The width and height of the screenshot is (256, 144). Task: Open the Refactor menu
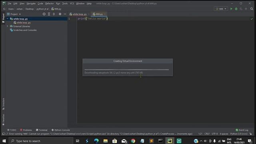50,4
